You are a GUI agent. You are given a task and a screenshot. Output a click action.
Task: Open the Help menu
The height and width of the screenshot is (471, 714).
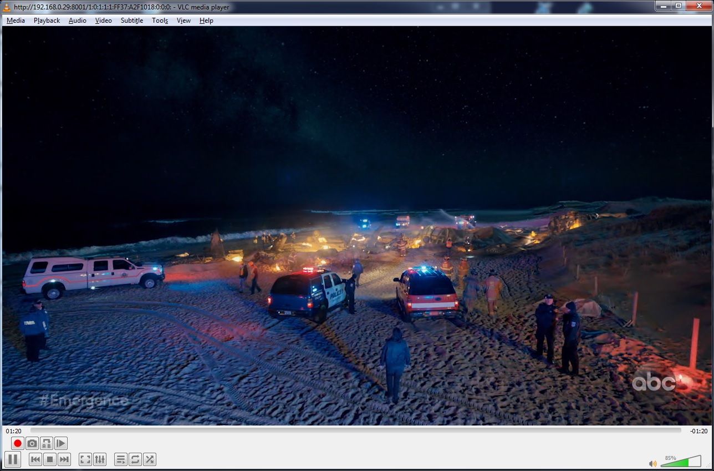[x=206, y=21]
